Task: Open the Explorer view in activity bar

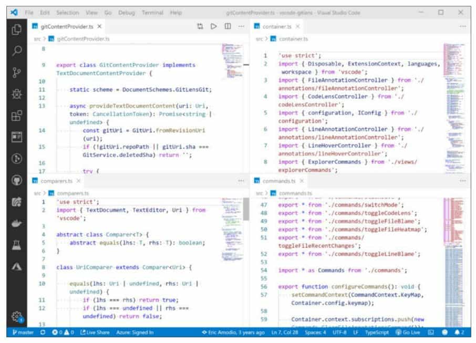Action: click(17, 29)
